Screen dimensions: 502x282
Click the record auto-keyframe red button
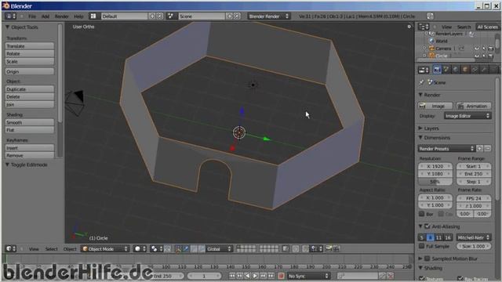click(x=281, y=276)
